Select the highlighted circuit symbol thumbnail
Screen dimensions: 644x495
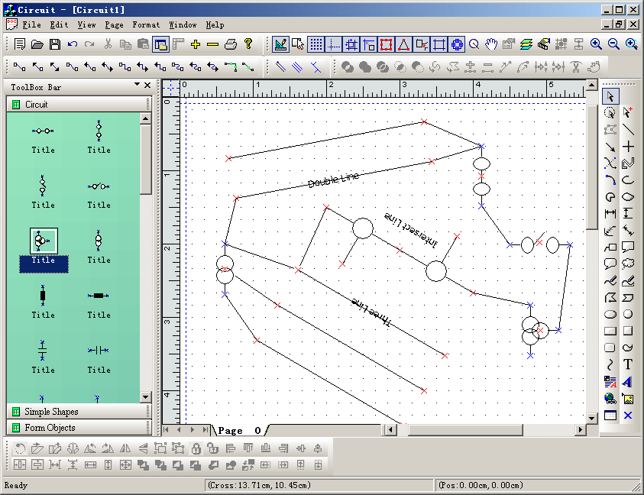coord(44,241)
